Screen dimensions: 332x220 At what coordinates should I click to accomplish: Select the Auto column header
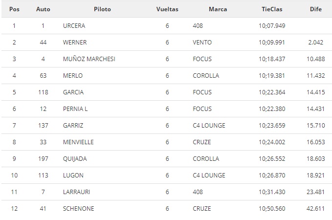43,9
